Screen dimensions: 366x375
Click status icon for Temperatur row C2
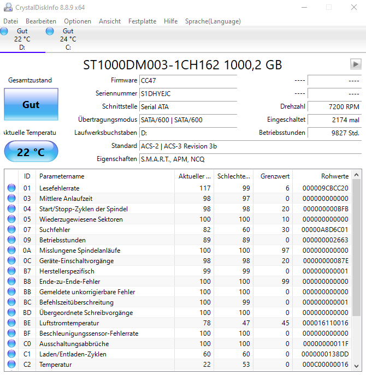11,364
